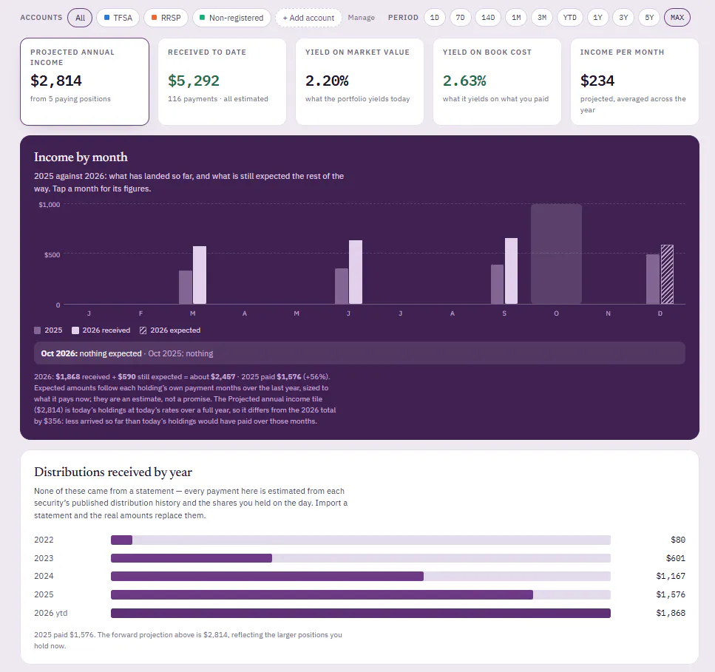This screenshot has width=715, height=672.
Task: Click the 2026 ytd distributions bar
Action: coord(361,613)
